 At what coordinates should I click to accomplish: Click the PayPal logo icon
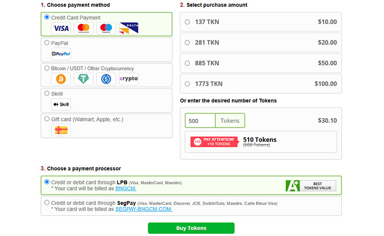(61, 54)
